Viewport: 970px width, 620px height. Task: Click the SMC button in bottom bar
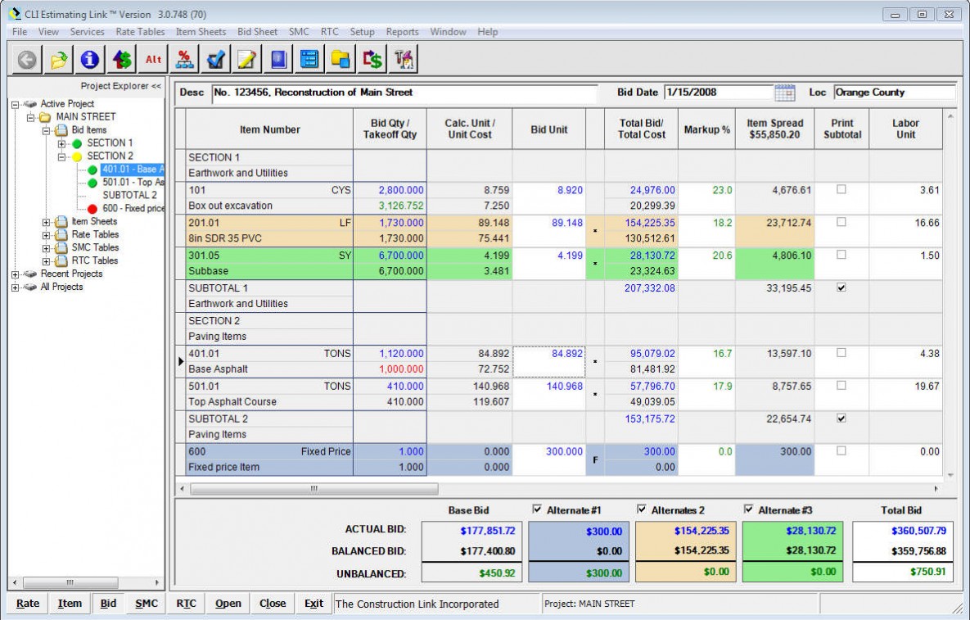click(147, 604)
